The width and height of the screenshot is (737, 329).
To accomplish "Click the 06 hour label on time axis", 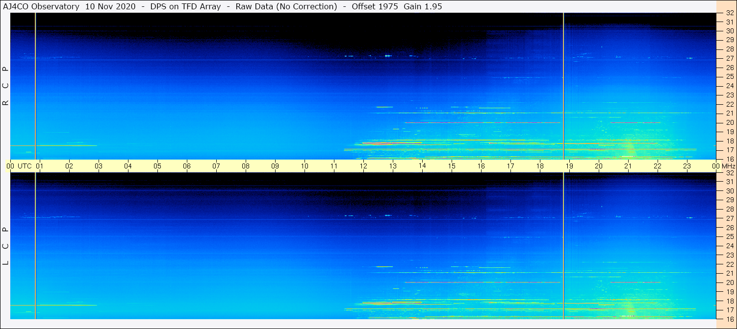I will point(187,166).
